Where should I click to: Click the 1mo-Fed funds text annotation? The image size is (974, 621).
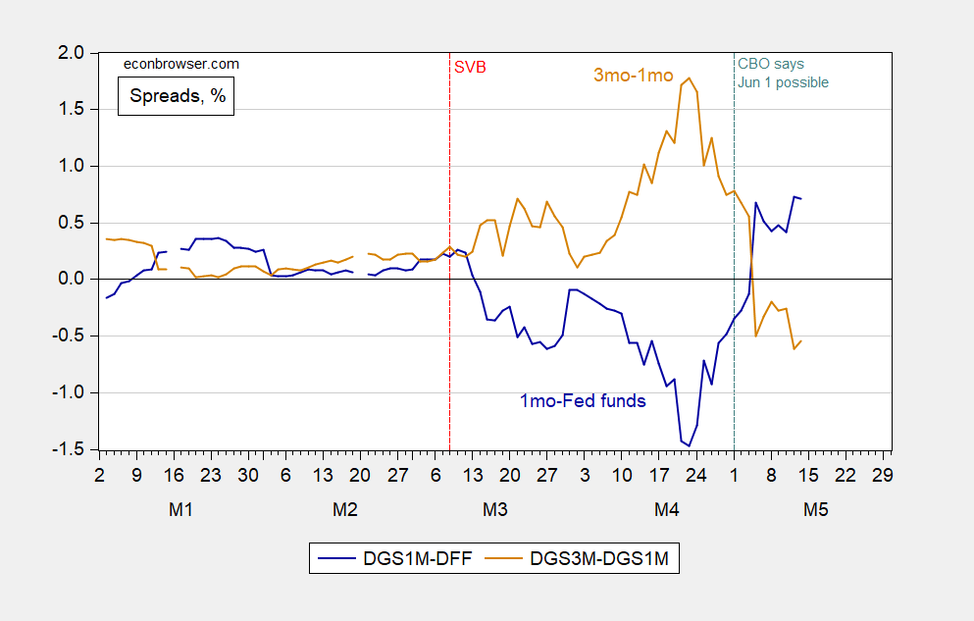583,401
